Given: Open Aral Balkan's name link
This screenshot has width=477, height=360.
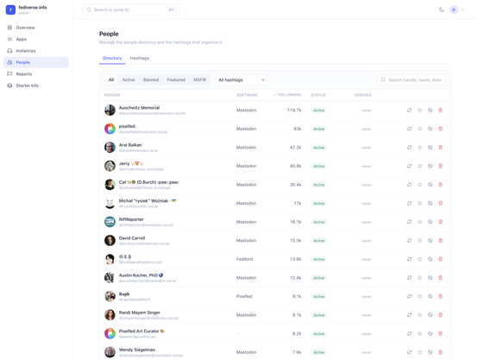Looking at the screenshot, I should coord(130,145).
